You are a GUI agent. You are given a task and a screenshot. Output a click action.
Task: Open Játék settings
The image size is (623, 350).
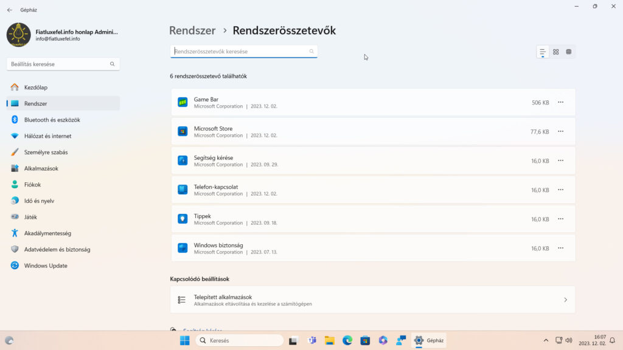63,217
